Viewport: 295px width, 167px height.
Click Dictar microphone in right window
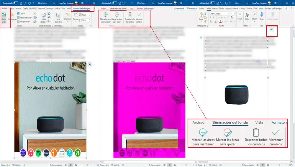coord(261,16)
